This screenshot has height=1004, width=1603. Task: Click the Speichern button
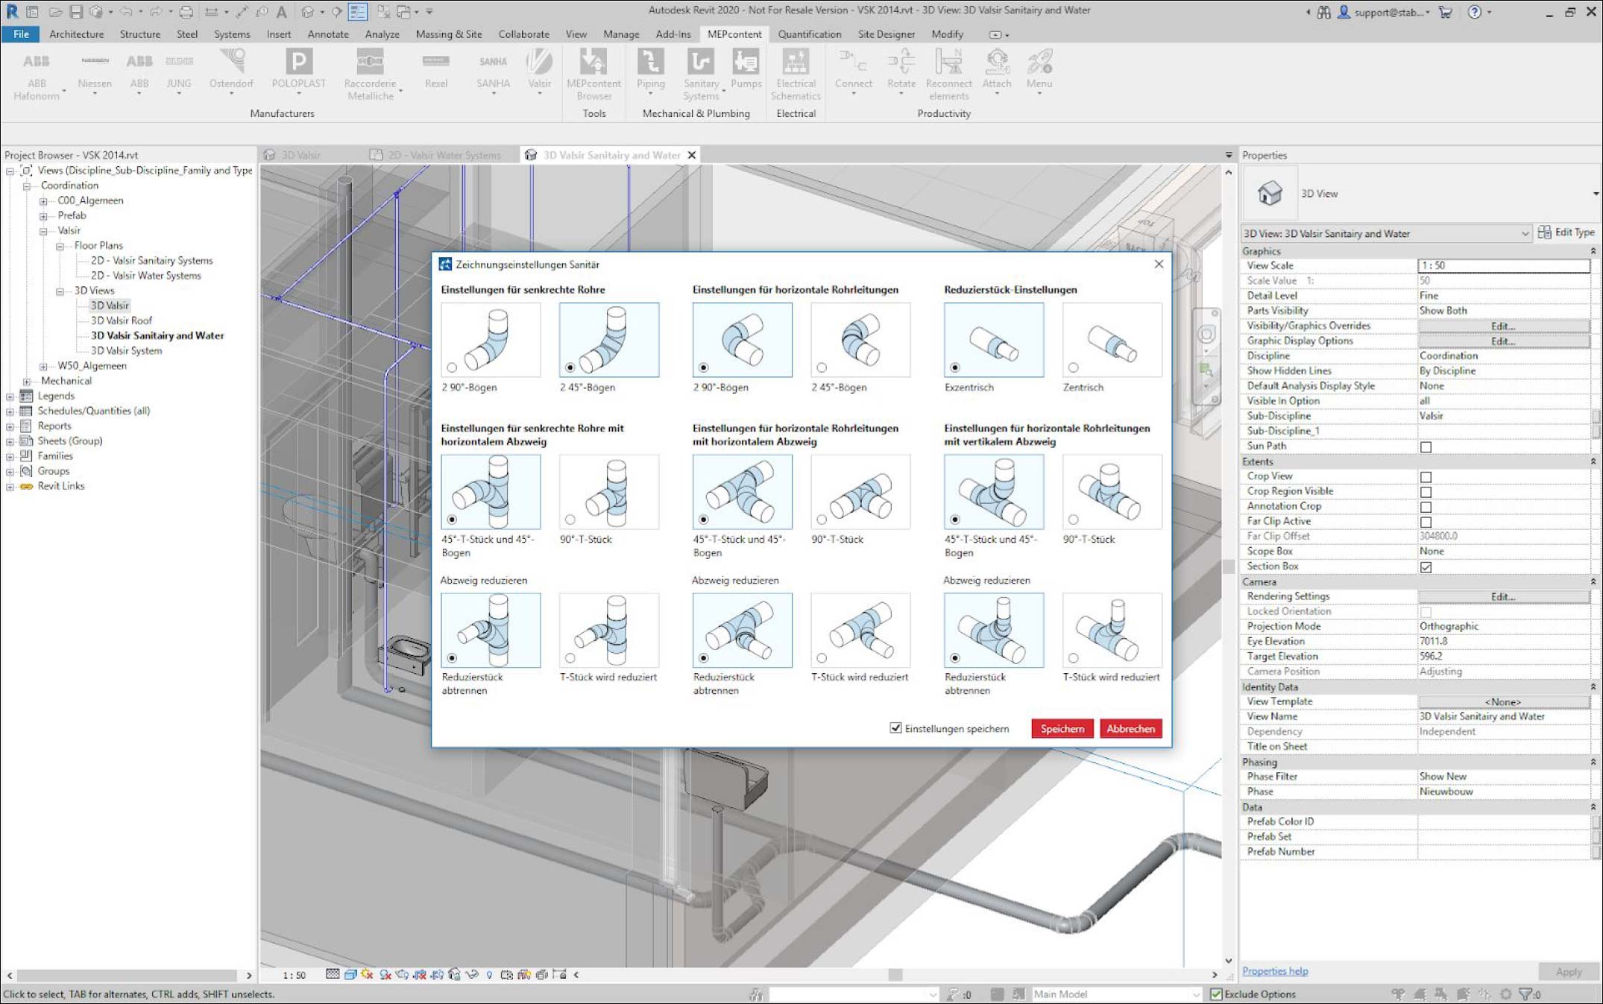coord(1062,728)
